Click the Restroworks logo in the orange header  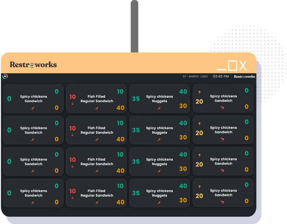(34, 65)
